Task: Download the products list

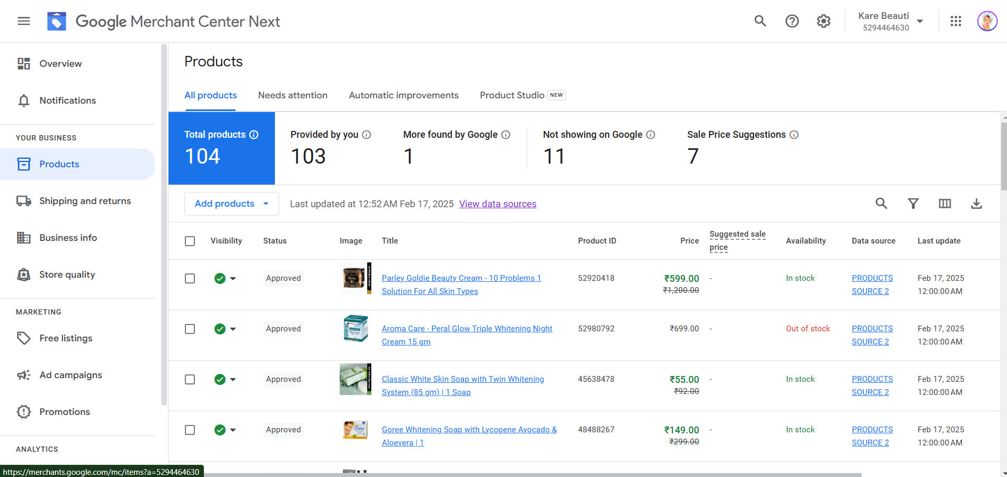Action: tap(976, 204)
